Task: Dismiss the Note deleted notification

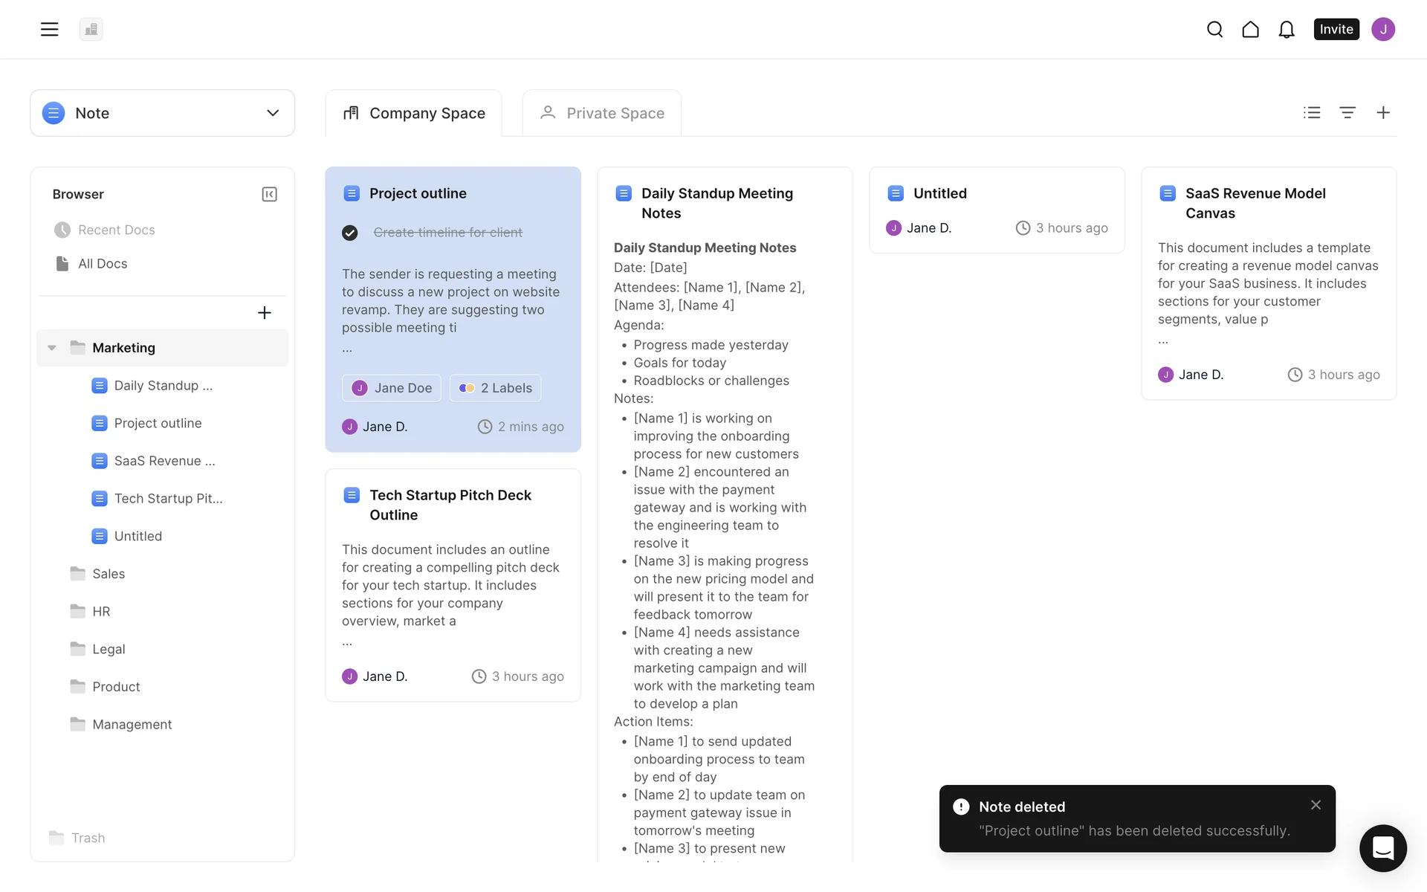Action: (1316, 805)
